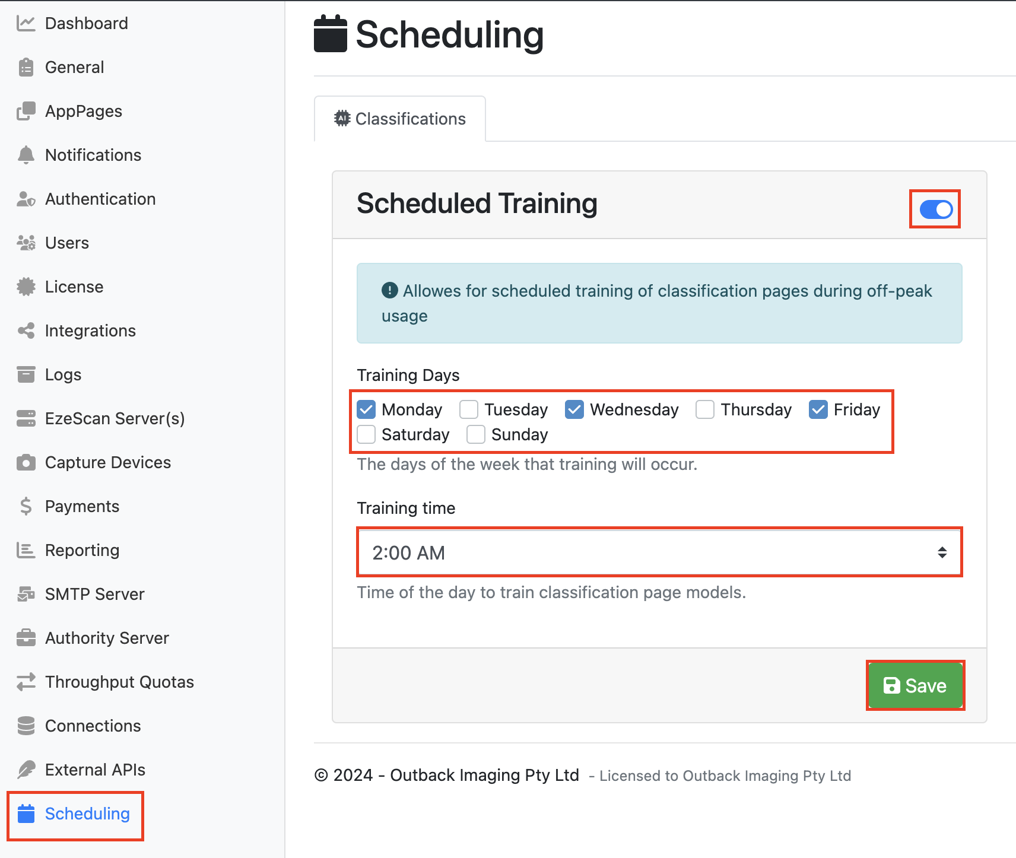Click the Authority Server briefcase icon
This screenshot has height=858, width=1016.
tap(26, 638)
